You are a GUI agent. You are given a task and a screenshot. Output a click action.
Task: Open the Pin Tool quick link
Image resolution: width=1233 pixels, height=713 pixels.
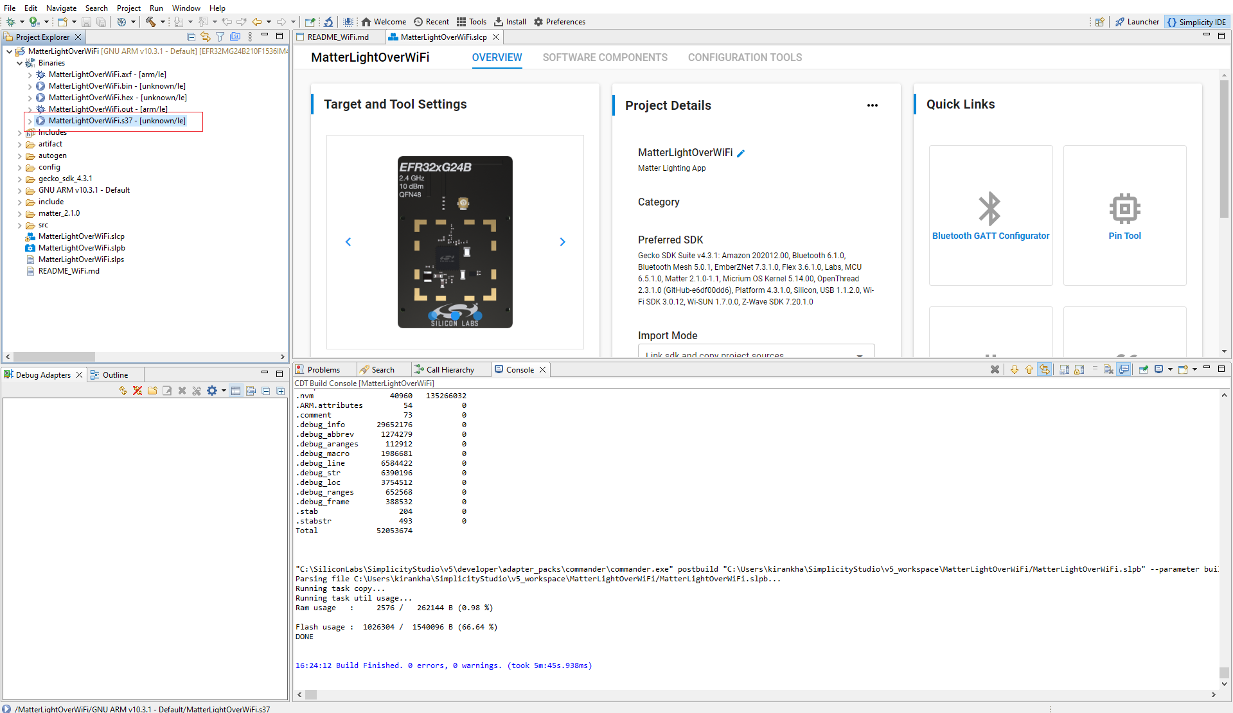[1124, 216]
